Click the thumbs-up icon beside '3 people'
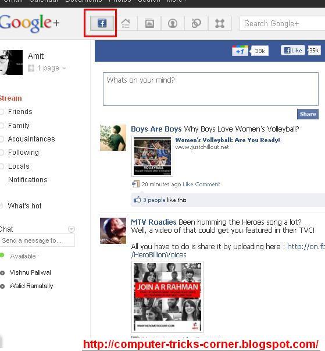 click(137, 200)
